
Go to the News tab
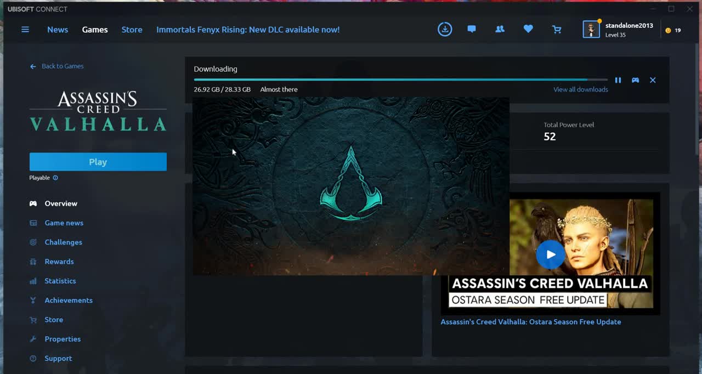pyautogui.click(x=58, y=30)
